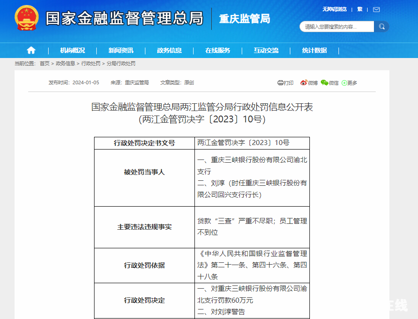This screenshot has height=319, width=418.
Task: Enable accessibility mode 无障碍浏览
Action: point(334,10)
